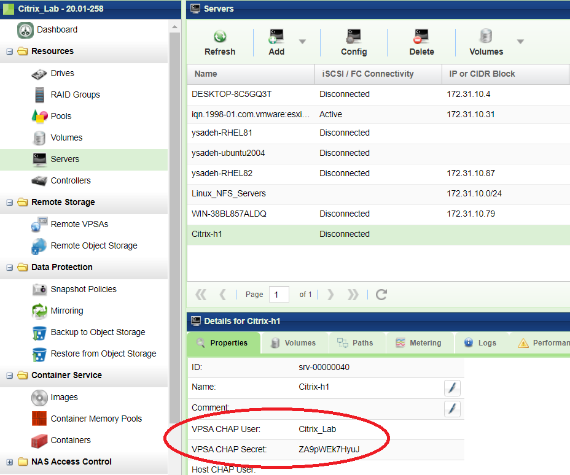This screenshot has width=570, height=475.
Task: Click the Remote Object Storage icon
Action: 39,246
